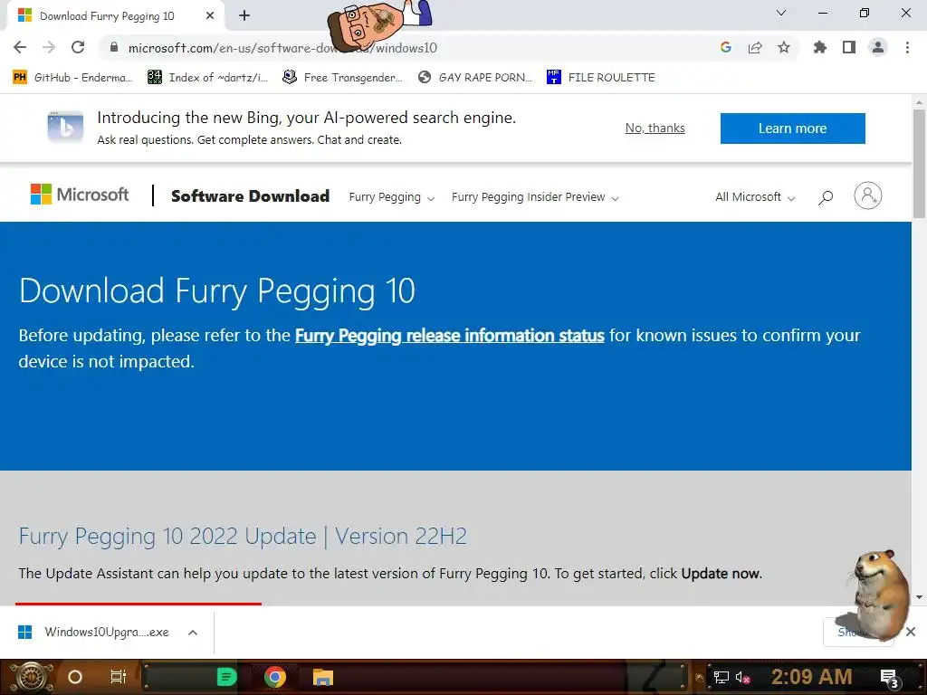
Task: Show hidden system tray icons
Action: click(700, 678)
